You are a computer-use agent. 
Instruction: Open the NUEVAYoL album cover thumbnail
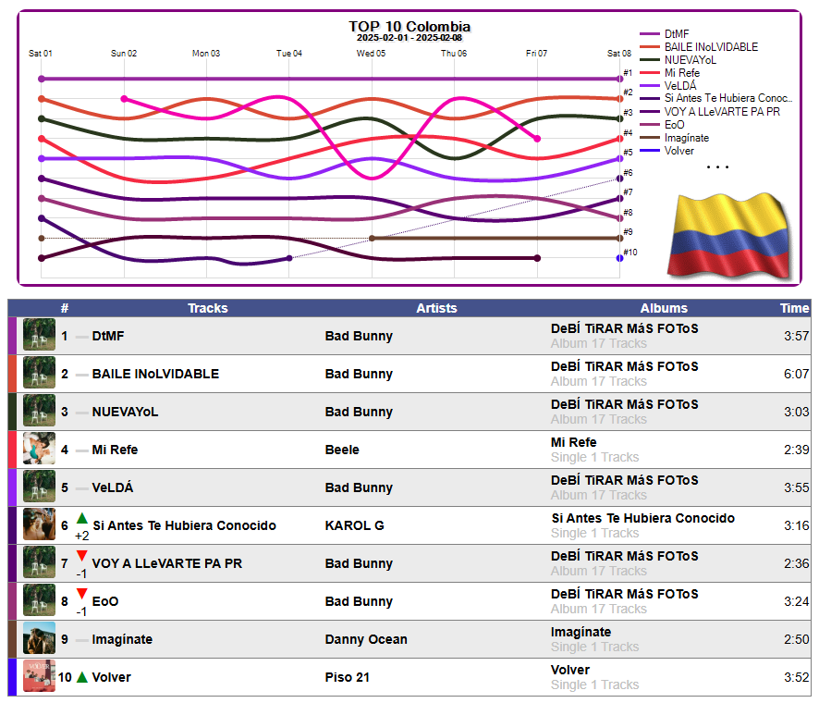(x=39, y=411)
